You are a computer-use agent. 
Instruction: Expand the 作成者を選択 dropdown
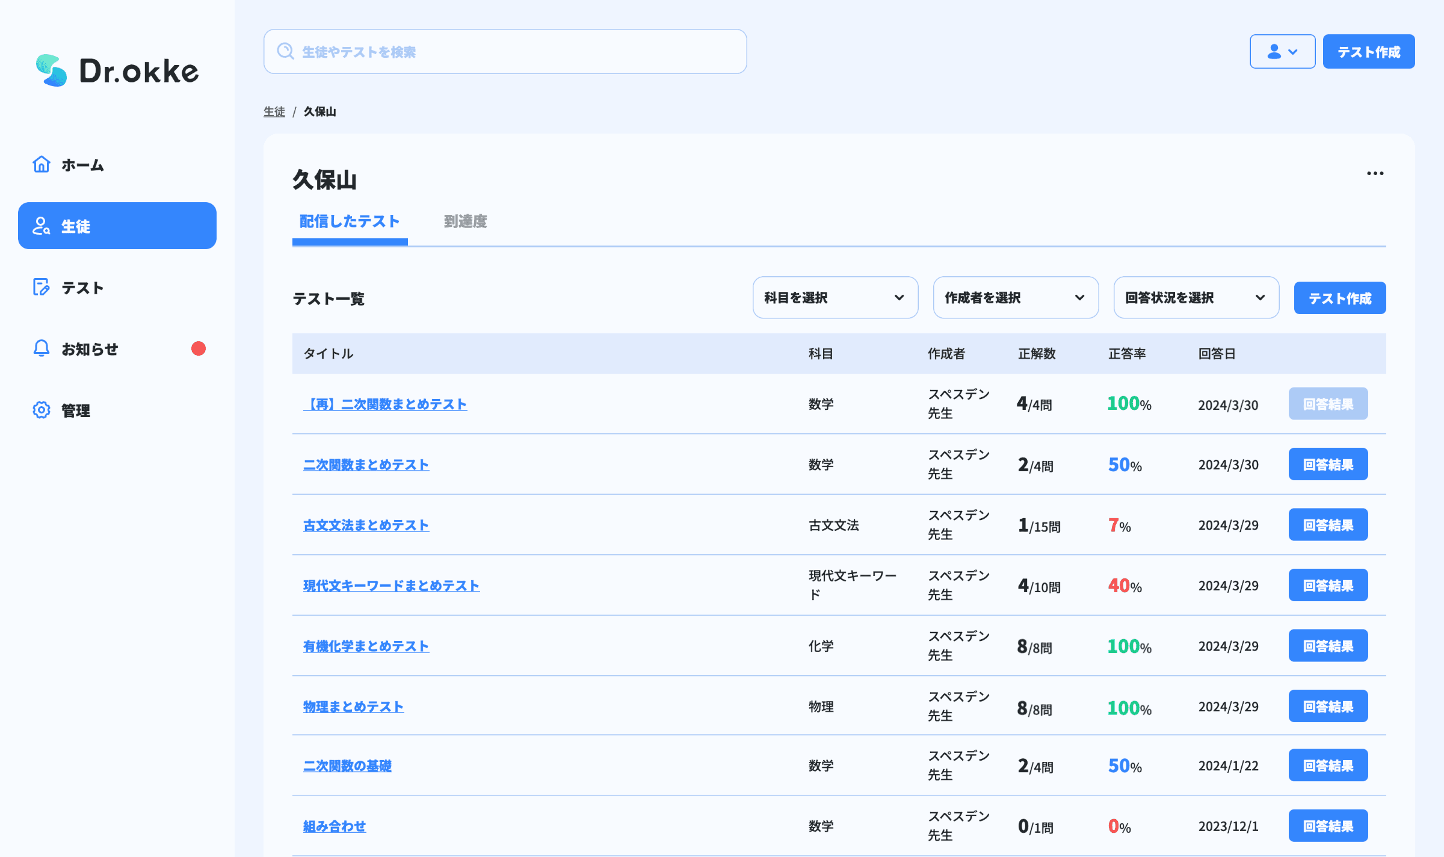(1015, 297)
